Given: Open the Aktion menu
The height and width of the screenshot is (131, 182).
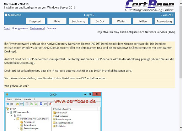Looking at the screenshot, I should 18,100.
